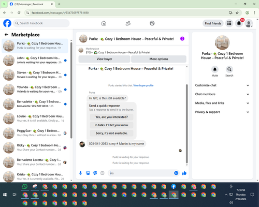Open Chrome three-dot menu

[x=254, y=13]
